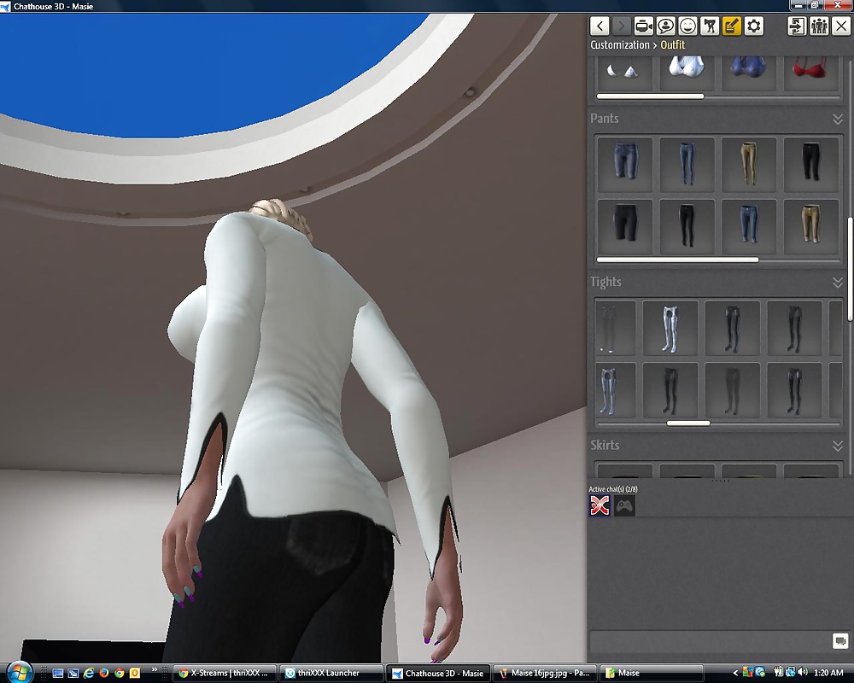854x683 pixels.
Task: Collapse the Pants section
Action: tap(837, 119)
